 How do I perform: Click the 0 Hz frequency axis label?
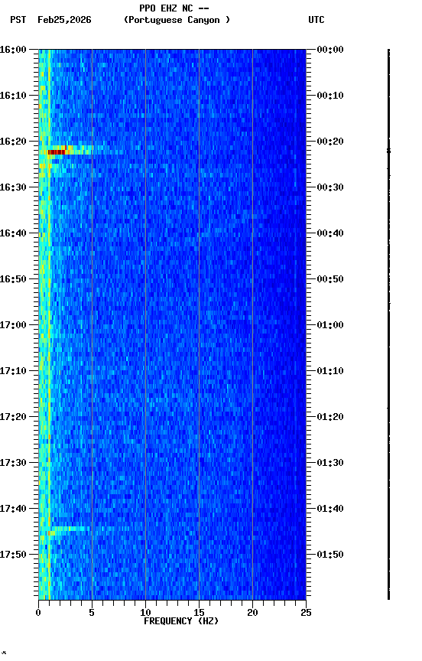pos(38,613)
